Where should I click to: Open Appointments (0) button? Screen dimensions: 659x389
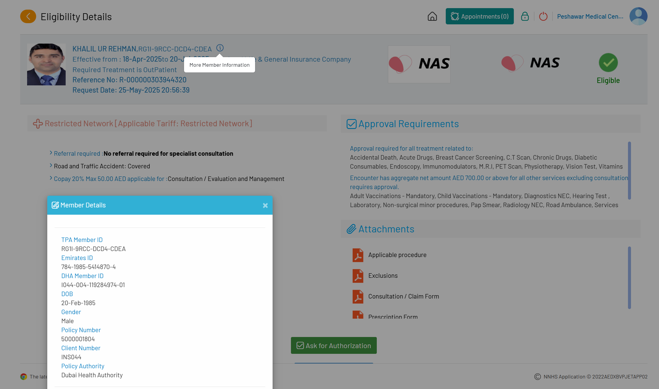click(479, 16)
